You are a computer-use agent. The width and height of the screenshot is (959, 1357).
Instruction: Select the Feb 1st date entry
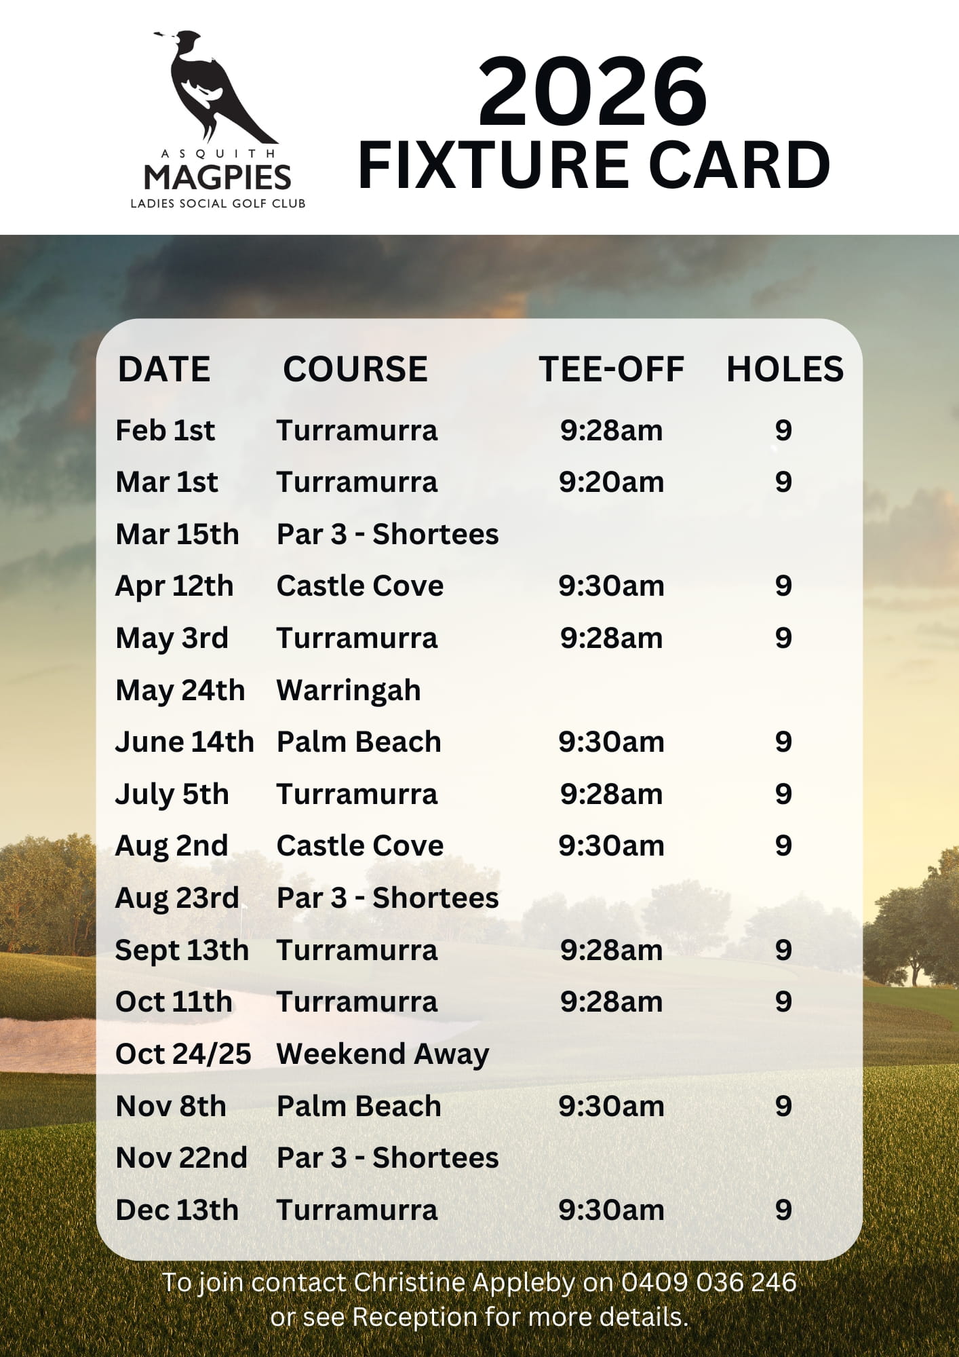point(165,430)
